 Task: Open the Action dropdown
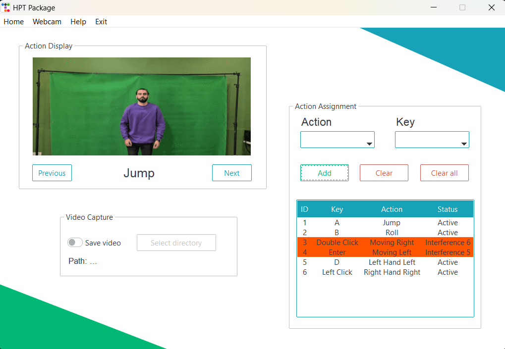pos(337,140)
